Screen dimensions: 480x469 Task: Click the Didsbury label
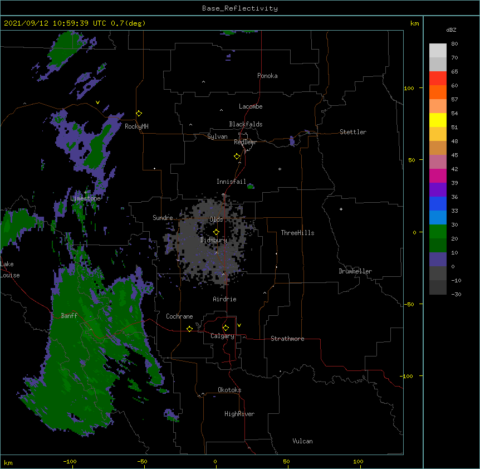(214, 240)
